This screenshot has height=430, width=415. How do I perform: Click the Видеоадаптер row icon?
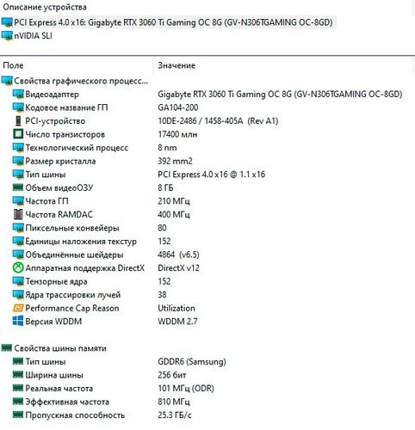coord(18,95)
